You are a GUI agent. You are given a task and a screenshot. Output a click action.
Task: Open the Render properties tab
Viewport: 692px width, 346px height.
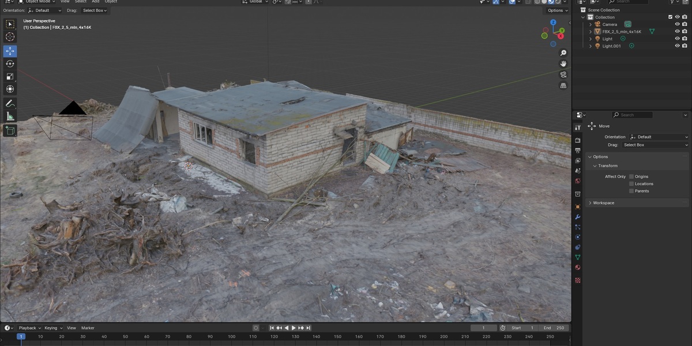click(x=578, y=140)
